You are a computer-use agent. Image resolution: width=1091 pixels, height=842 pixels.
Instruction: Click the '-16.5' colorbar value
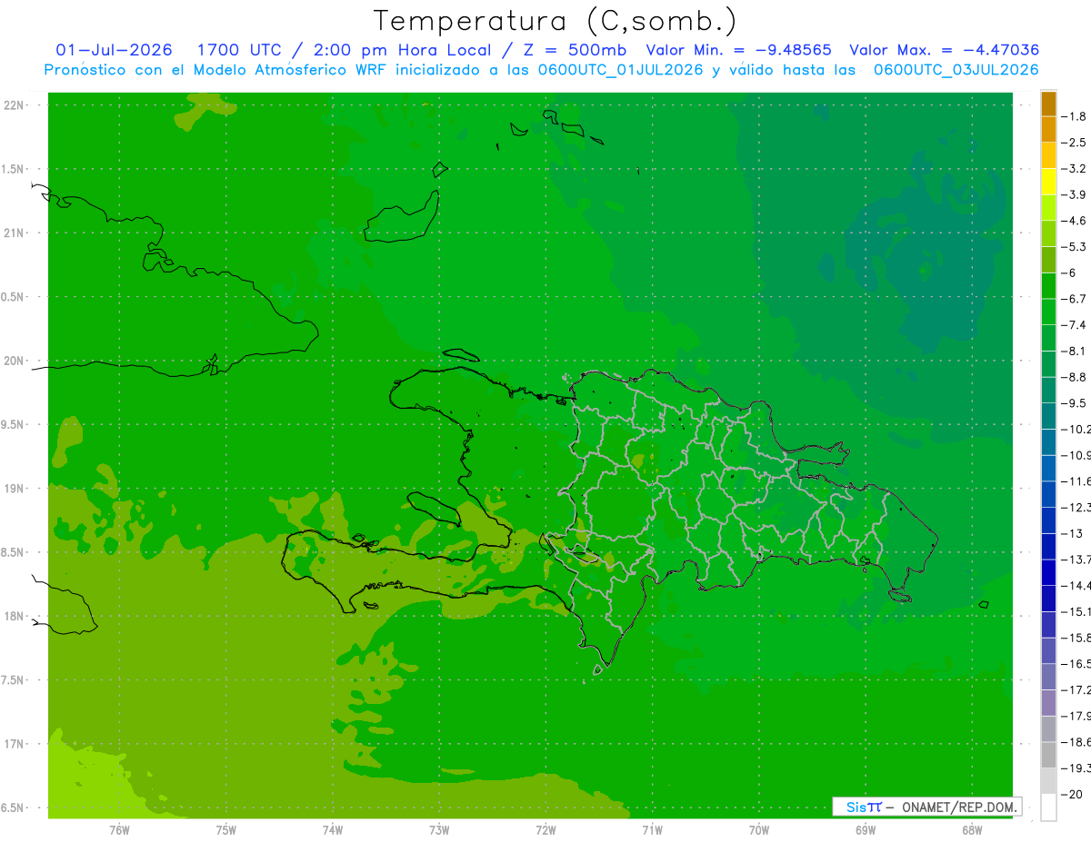point(1076,664)
